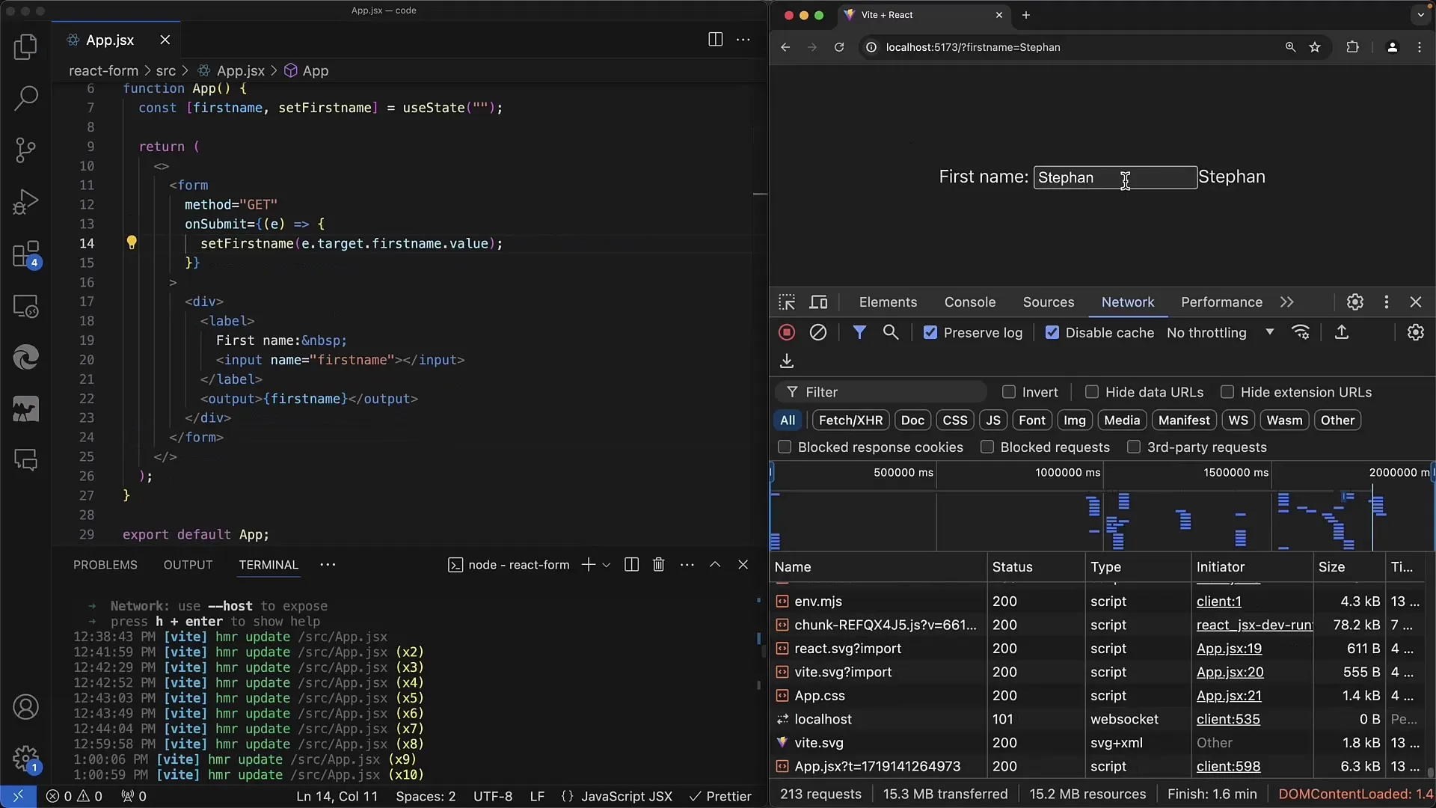Toggle Hide data URLs checkbox
The image size is (1436, 808).
coord(1092,392)
